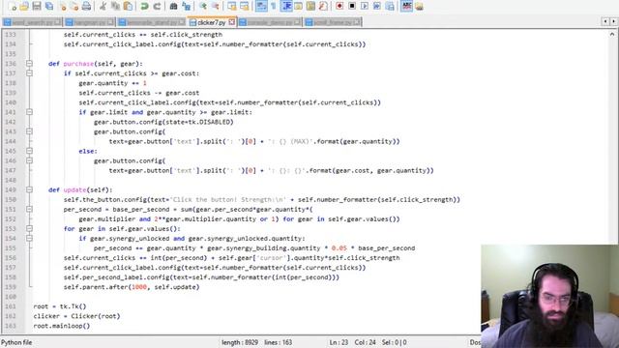Close the clicker7.py tab with its red X
Image resolution: width=619 pixels, height=348 pixels.
coord(232,22)
